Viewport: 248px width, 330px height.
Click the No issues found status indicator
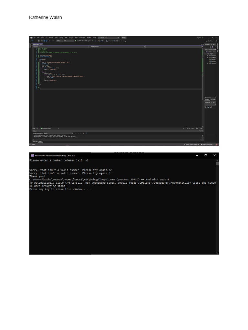click(x=46, y=128)
